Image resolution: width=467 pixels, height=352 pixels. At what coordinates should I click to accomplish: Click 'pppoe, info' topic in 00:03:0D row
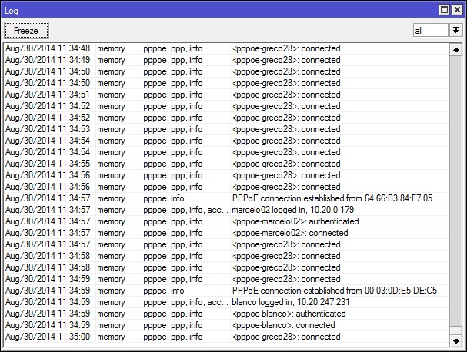coord(164,291)
